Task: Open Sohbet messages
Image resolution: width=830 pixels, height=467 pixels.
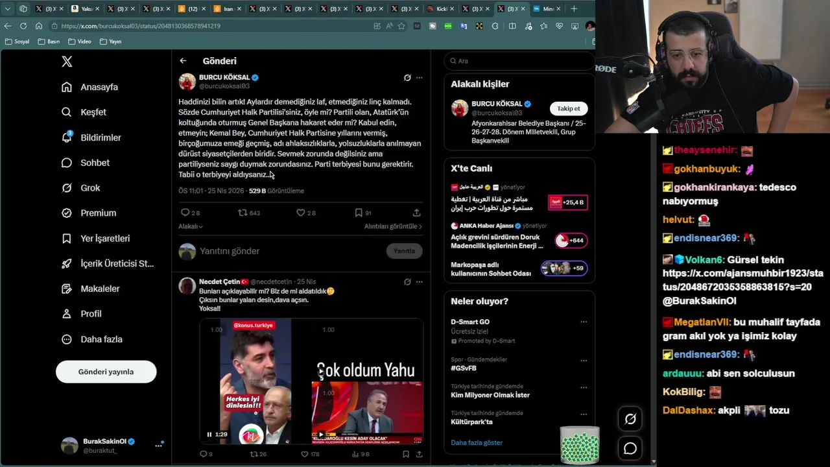Action: [x=86, y=163]
